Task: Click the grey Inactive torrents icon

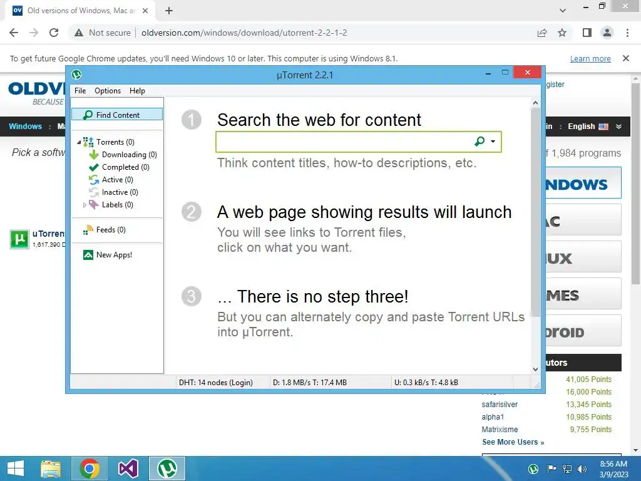Action: tap(94, 192)
